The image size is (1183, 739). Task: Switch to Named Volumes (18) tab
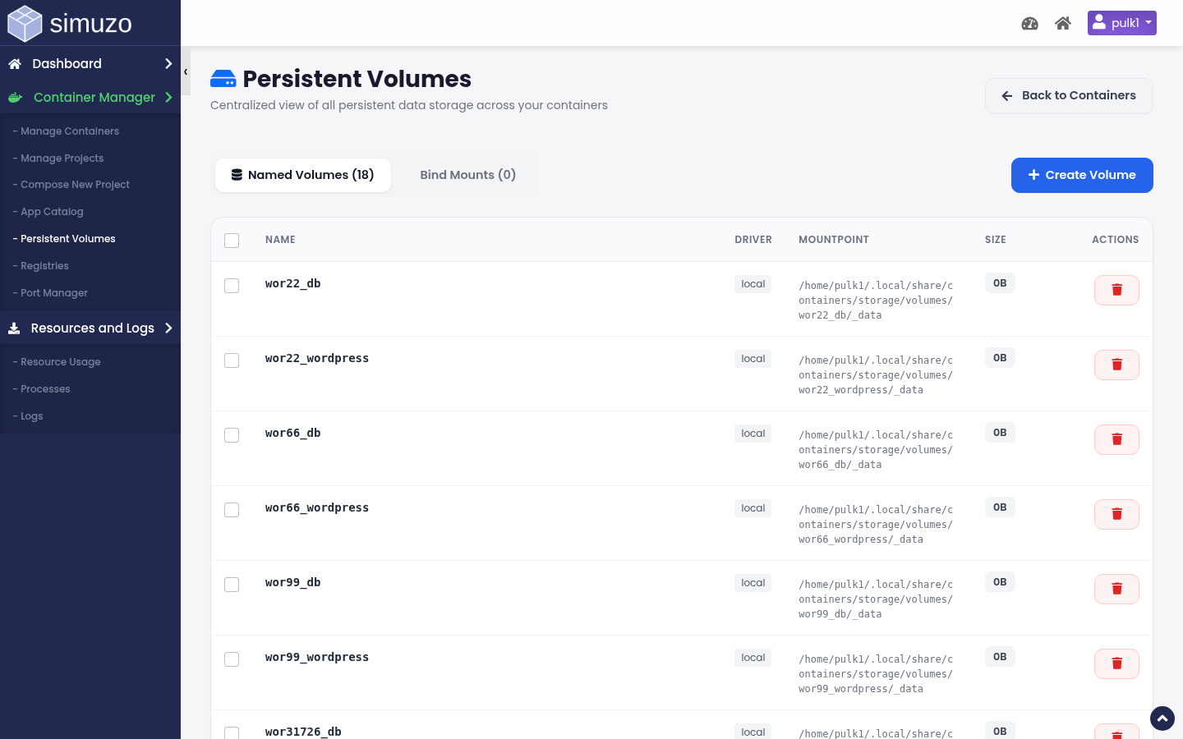pyautogui.click(x=303, y=175)
